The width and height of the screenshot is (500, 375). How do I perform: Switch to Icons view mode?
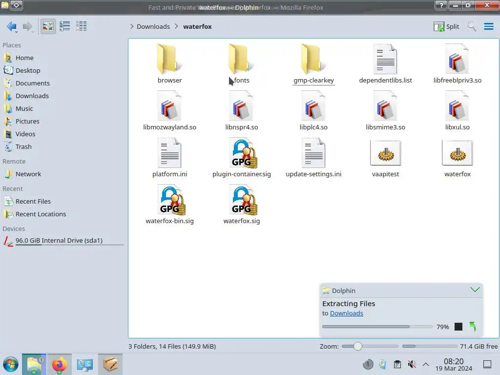click(x=48, y=26)
